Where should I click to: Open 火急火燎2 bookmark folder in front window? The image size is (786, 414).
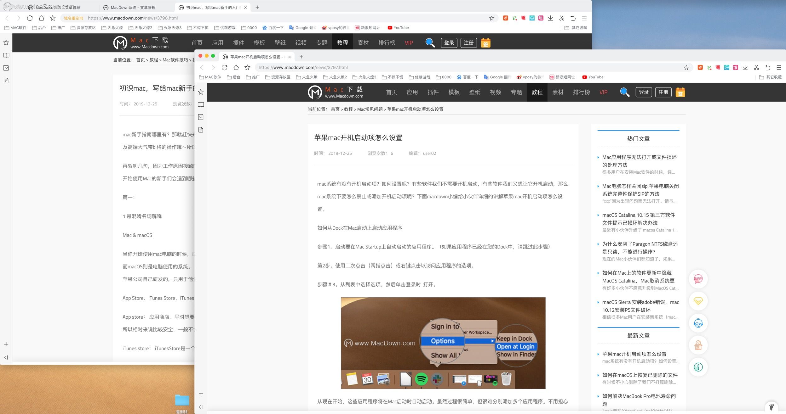click(335, 77)
